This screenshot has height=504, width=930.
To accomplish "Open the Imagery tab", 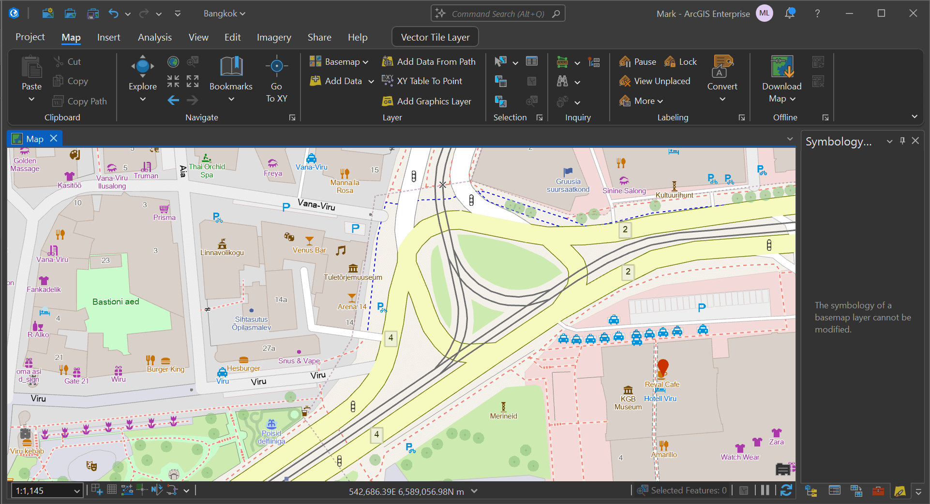I will coord(274,37).
